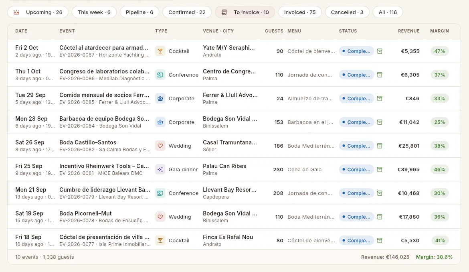Viewport: 469px width, 272px height.
Task: Click the sunrise icon in the Upcoming filter
Action: (16, 12)
